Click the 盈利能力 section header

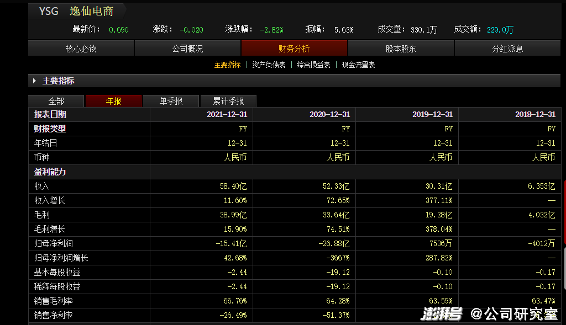50,172
